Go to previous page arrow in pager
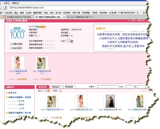Viewport: 160px width, 129px height. click(146, 91)
